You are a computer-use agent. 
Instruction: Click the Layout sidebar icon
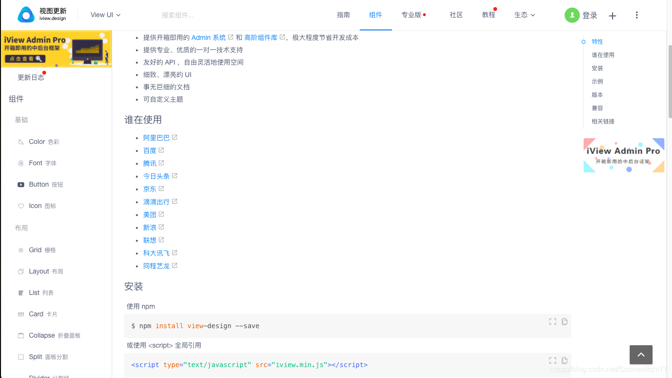tap(21, 271)
